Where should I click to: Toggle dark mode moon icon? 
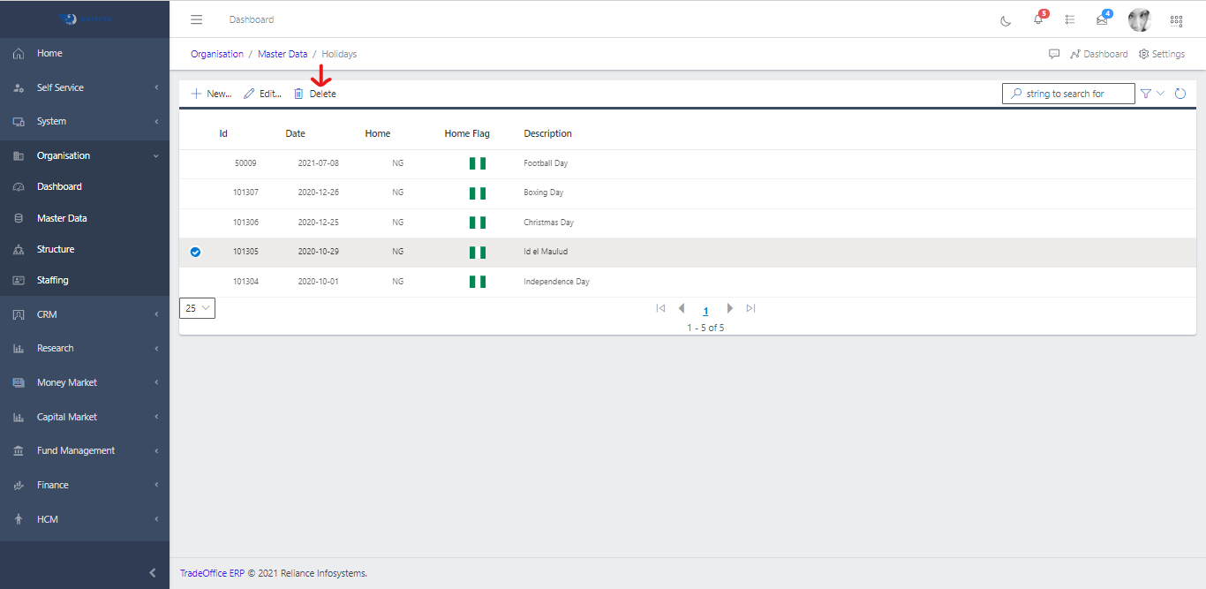[1006, 20]
